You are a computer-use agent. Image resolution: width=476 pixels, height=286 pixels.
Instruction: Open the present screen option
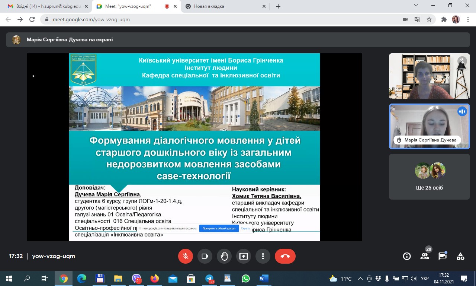244,256
